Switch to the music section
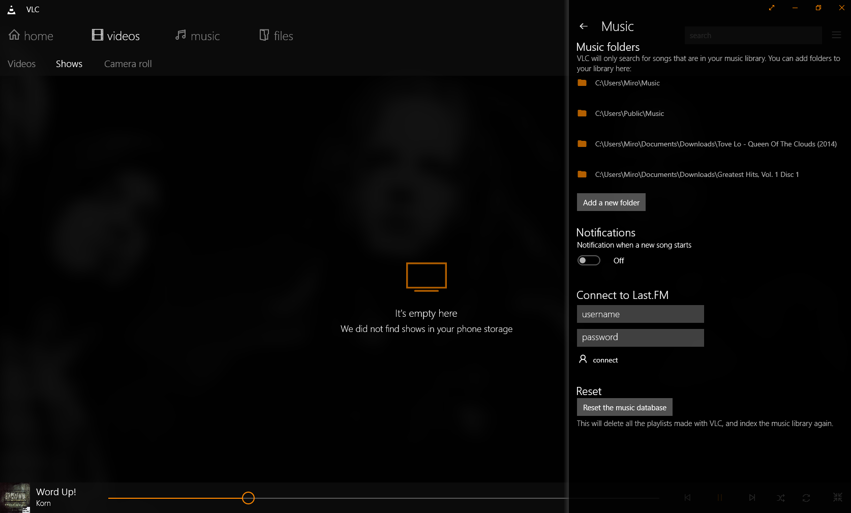This screenshot has height=513, width=851. click(197, 36)
